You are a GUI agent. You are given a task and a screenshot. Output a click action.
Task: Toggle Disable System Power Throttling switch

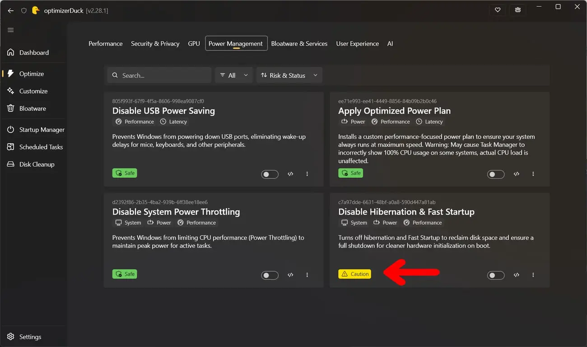270,275
